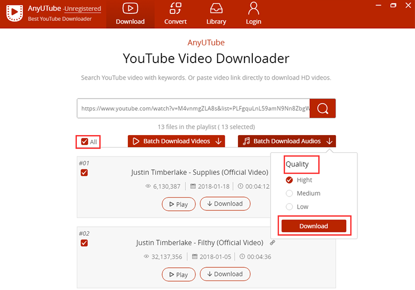Click the date 2018-01-18
Image resolution: width=415 pixels, height=290 pixels.
[x=214, y=187]
